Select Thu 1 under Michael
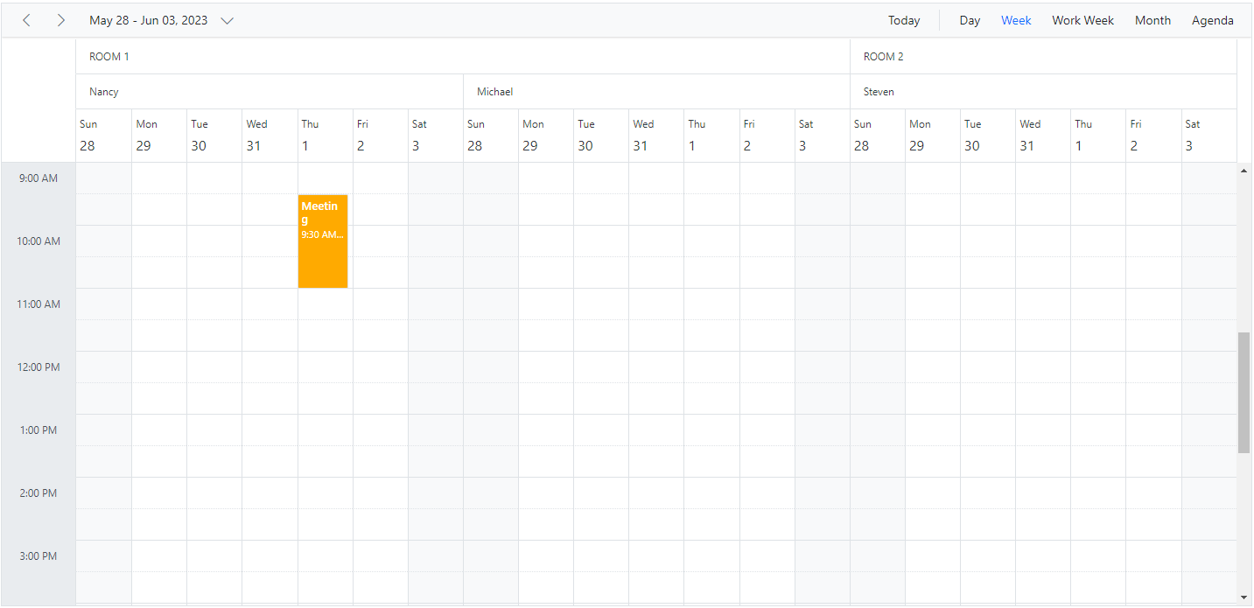Viewport: 1254px width, 608px height. [x=712, y=136]
